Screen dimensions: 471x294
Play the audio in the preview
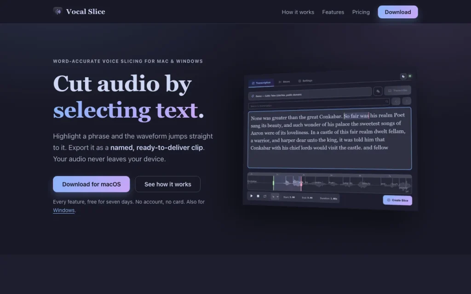[252, 196]
